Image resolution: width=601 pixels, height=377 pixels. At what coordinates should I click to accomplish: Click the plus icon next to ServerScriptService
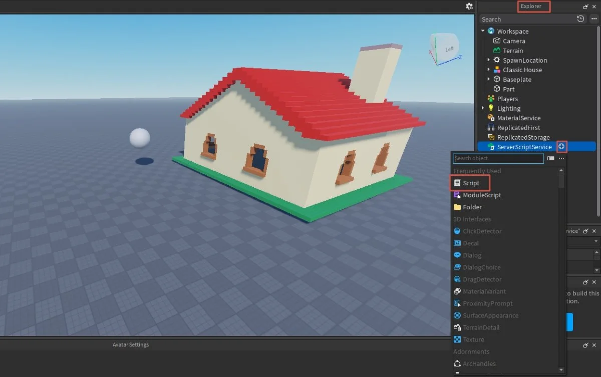tap(562, 147)
